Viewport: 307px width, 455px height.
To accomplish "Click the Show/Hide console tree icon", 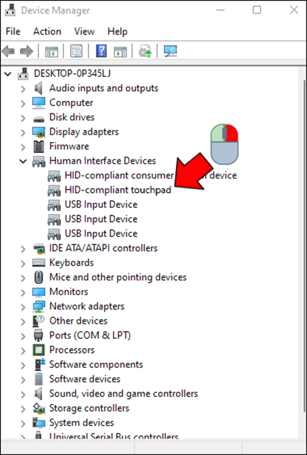I will [x=51, y=51].
